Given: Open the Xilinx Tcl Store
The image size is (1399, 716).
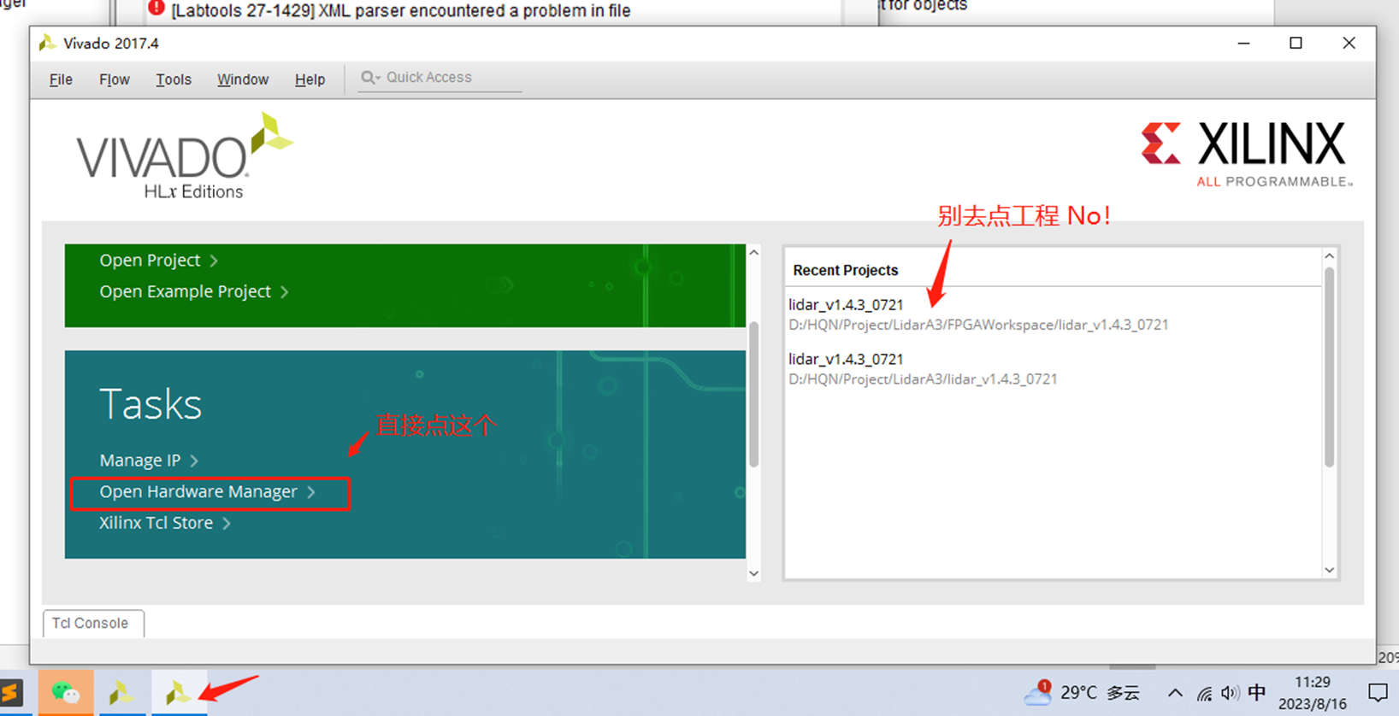Looking at the screenshot, I should (156, 523).
